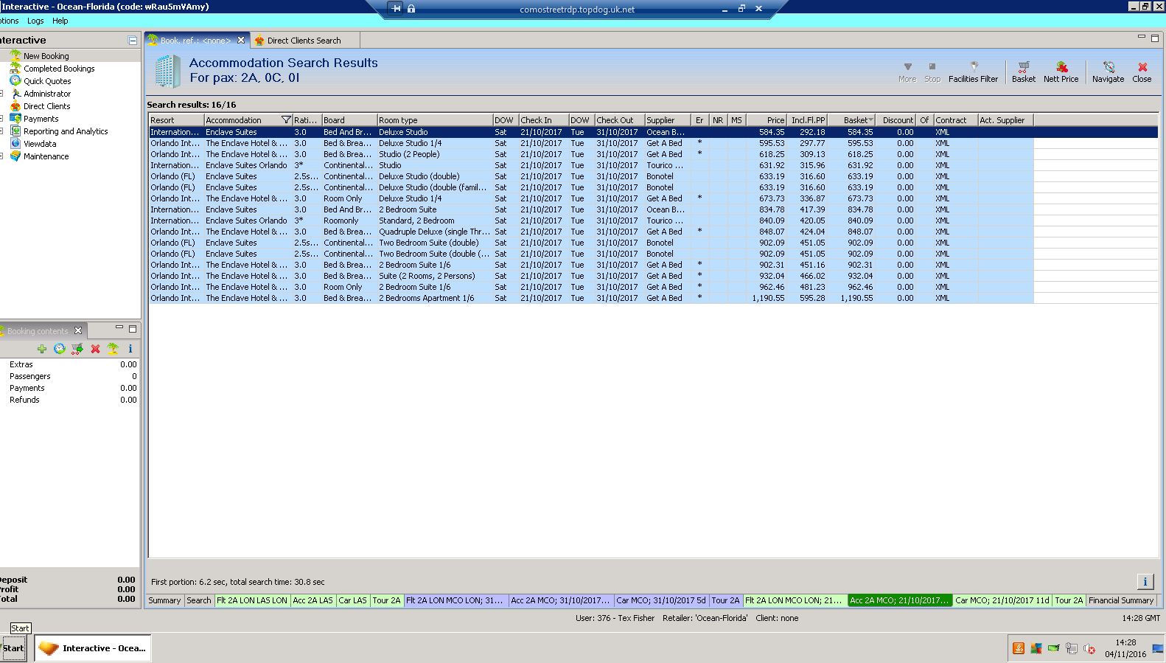Go to the Search bottom tab
Screen dimensions: 1166x663
coord(198,600)
